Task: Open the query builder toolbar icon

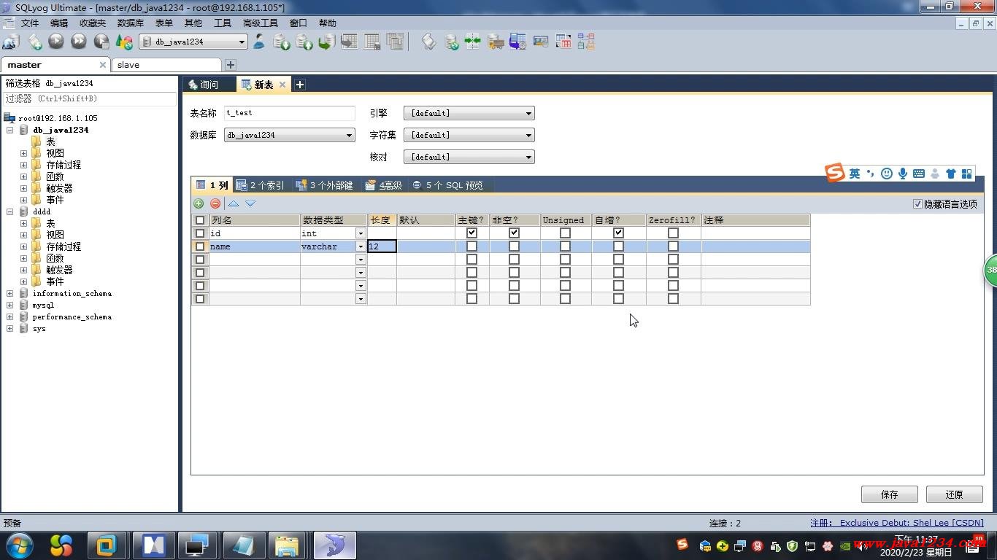Action: coord(563,42)
